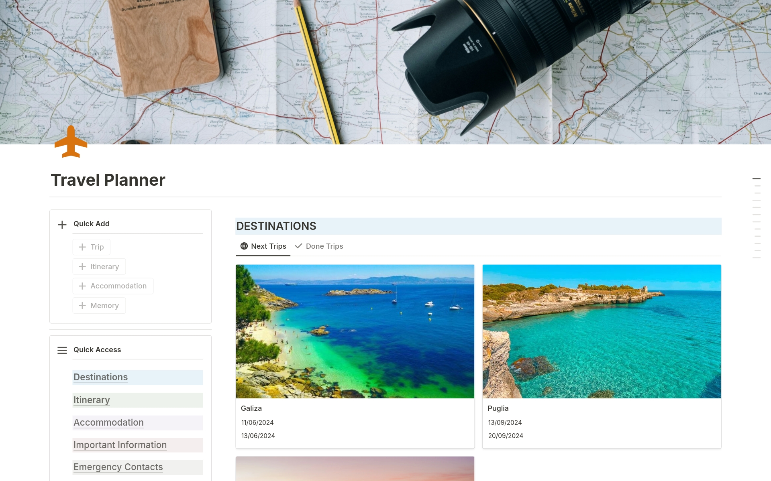Click the orange airplane page icon

71,142
